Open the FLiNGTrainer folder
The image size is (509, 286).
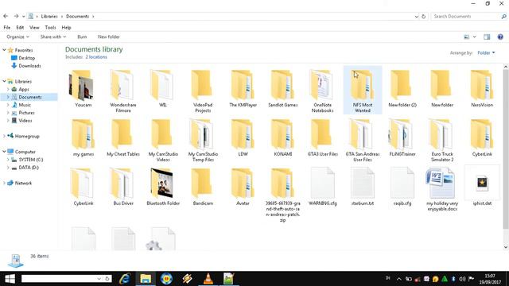[x=402, y=137]
